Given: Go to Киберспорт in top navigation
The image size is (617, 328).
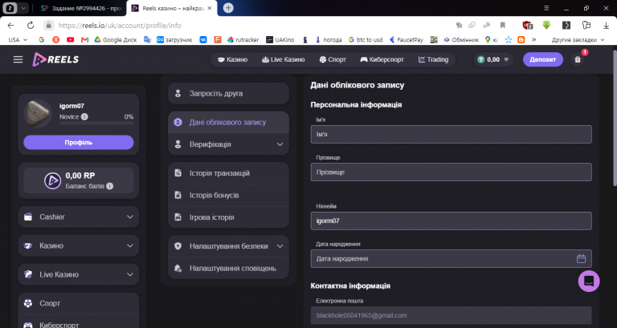Looking at the screenshot, I should pos(382,59).
